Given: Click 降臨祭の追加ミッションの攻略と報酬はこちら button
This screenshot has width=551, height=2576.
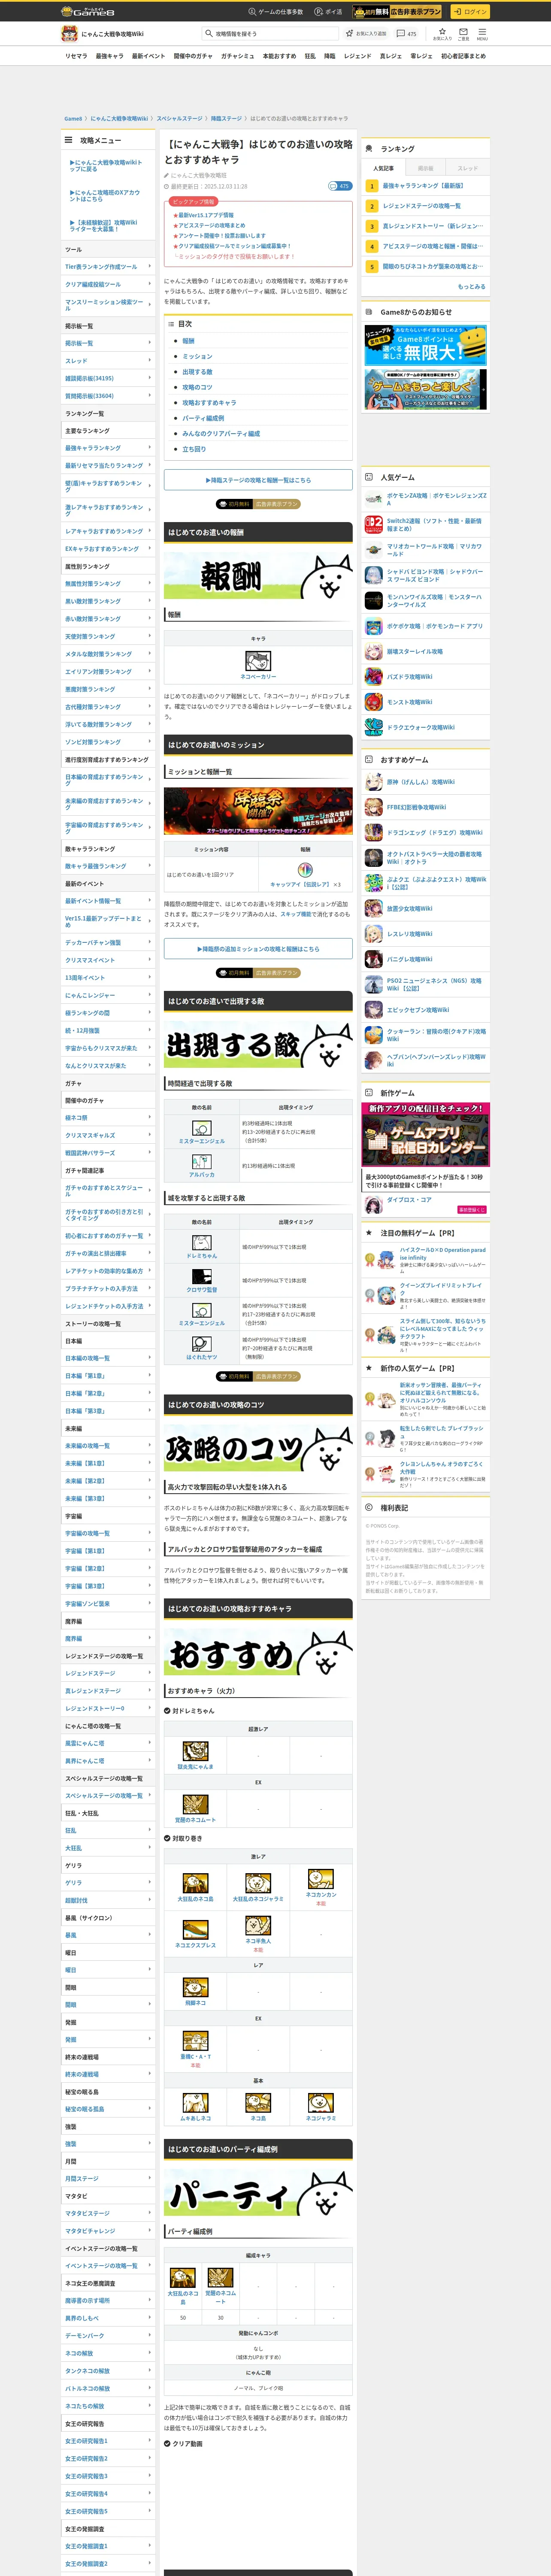Looking at the screenshot, I should pyautogui.click(x=258, y=949).
